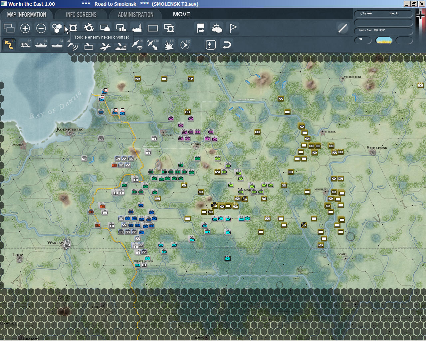
Task: Toggle the factory display icon
Action: coord(137,28)
